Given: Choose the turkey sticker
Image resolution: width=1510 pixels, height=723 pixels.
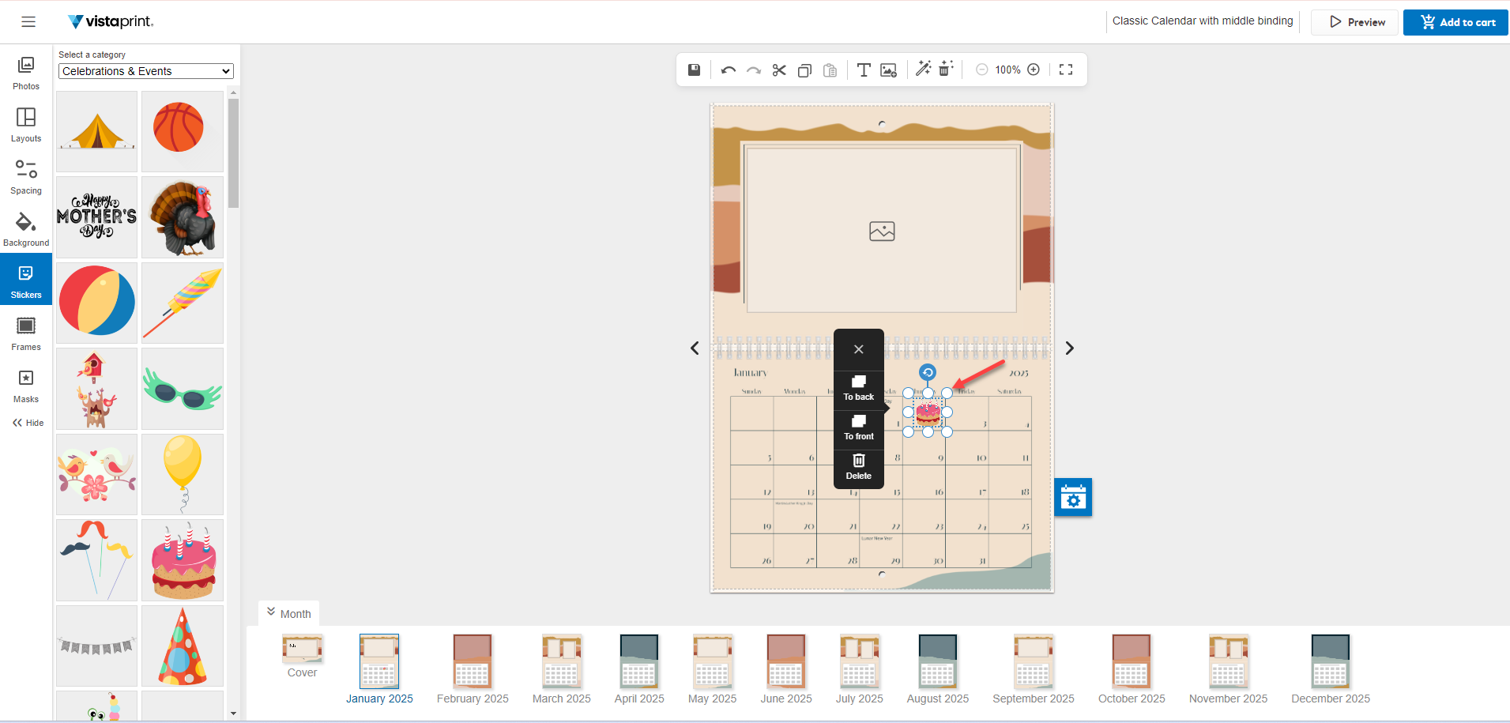Looking at the screenshot, I should [x=183, y=217].
